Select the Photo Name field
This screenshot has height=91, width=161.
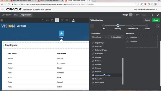click(100, 83)
